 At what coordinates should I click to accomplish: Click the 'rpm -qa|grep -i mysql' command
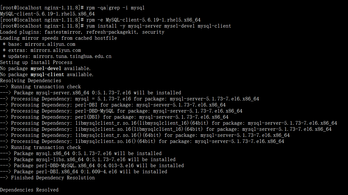[x=115, y=8]
